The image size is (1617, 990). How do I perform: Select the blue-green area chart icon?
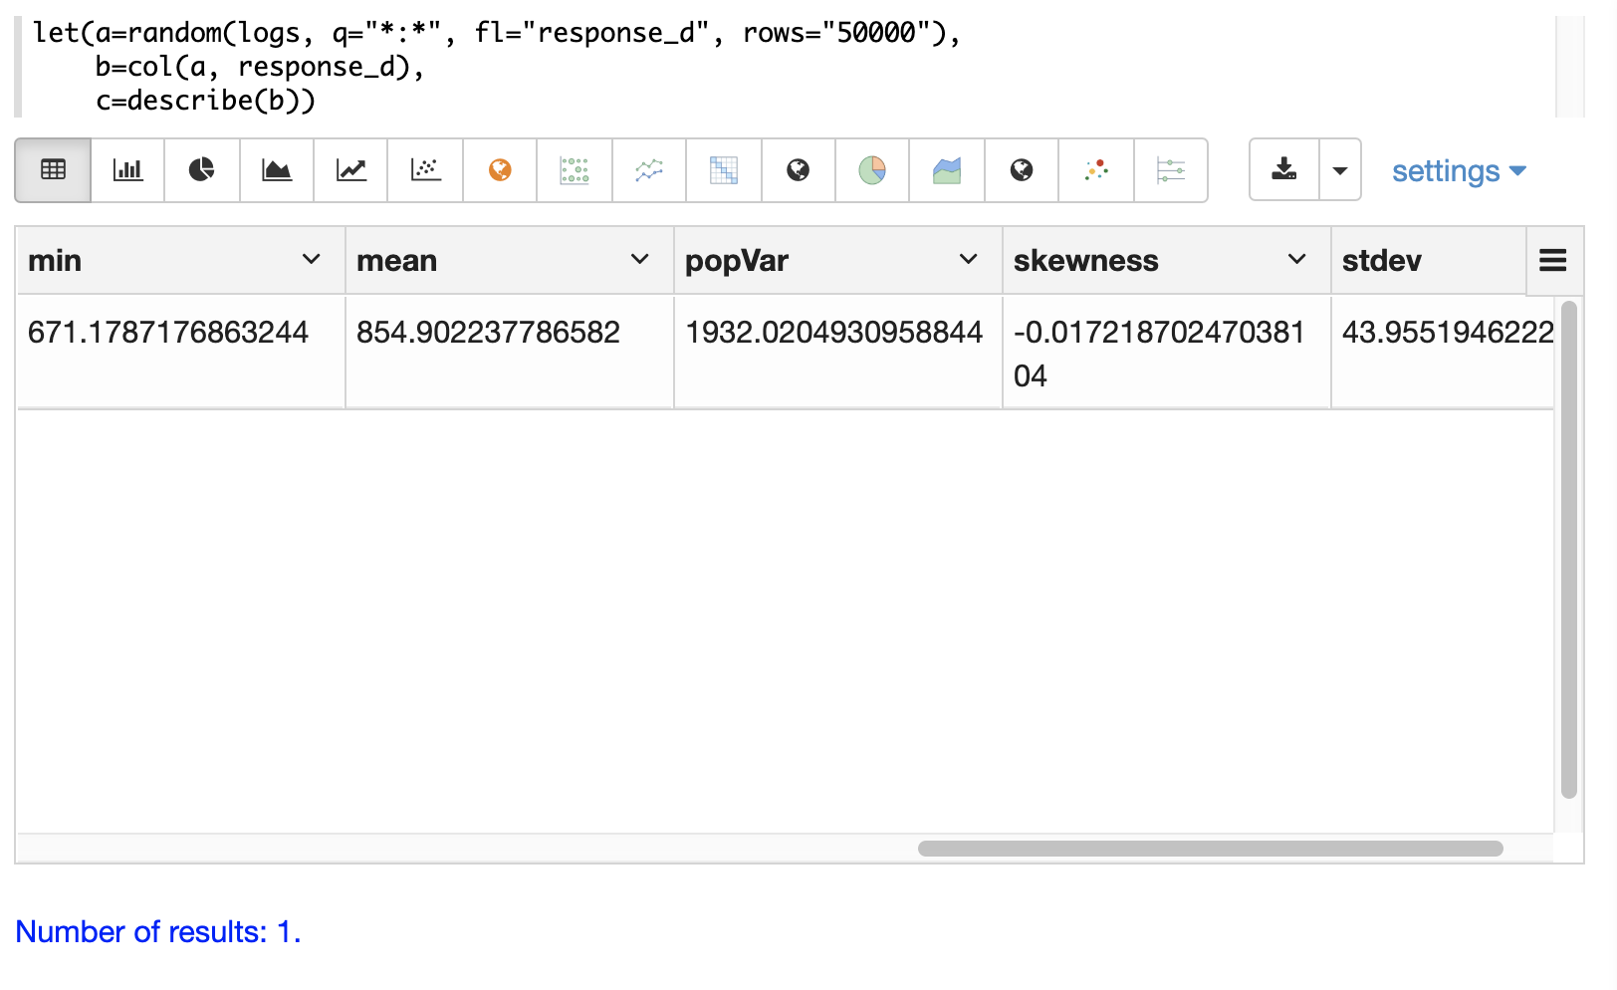(x=947, y=170)
